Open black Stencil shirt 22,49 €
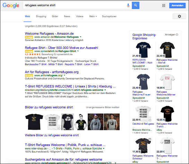 (167, 50)
